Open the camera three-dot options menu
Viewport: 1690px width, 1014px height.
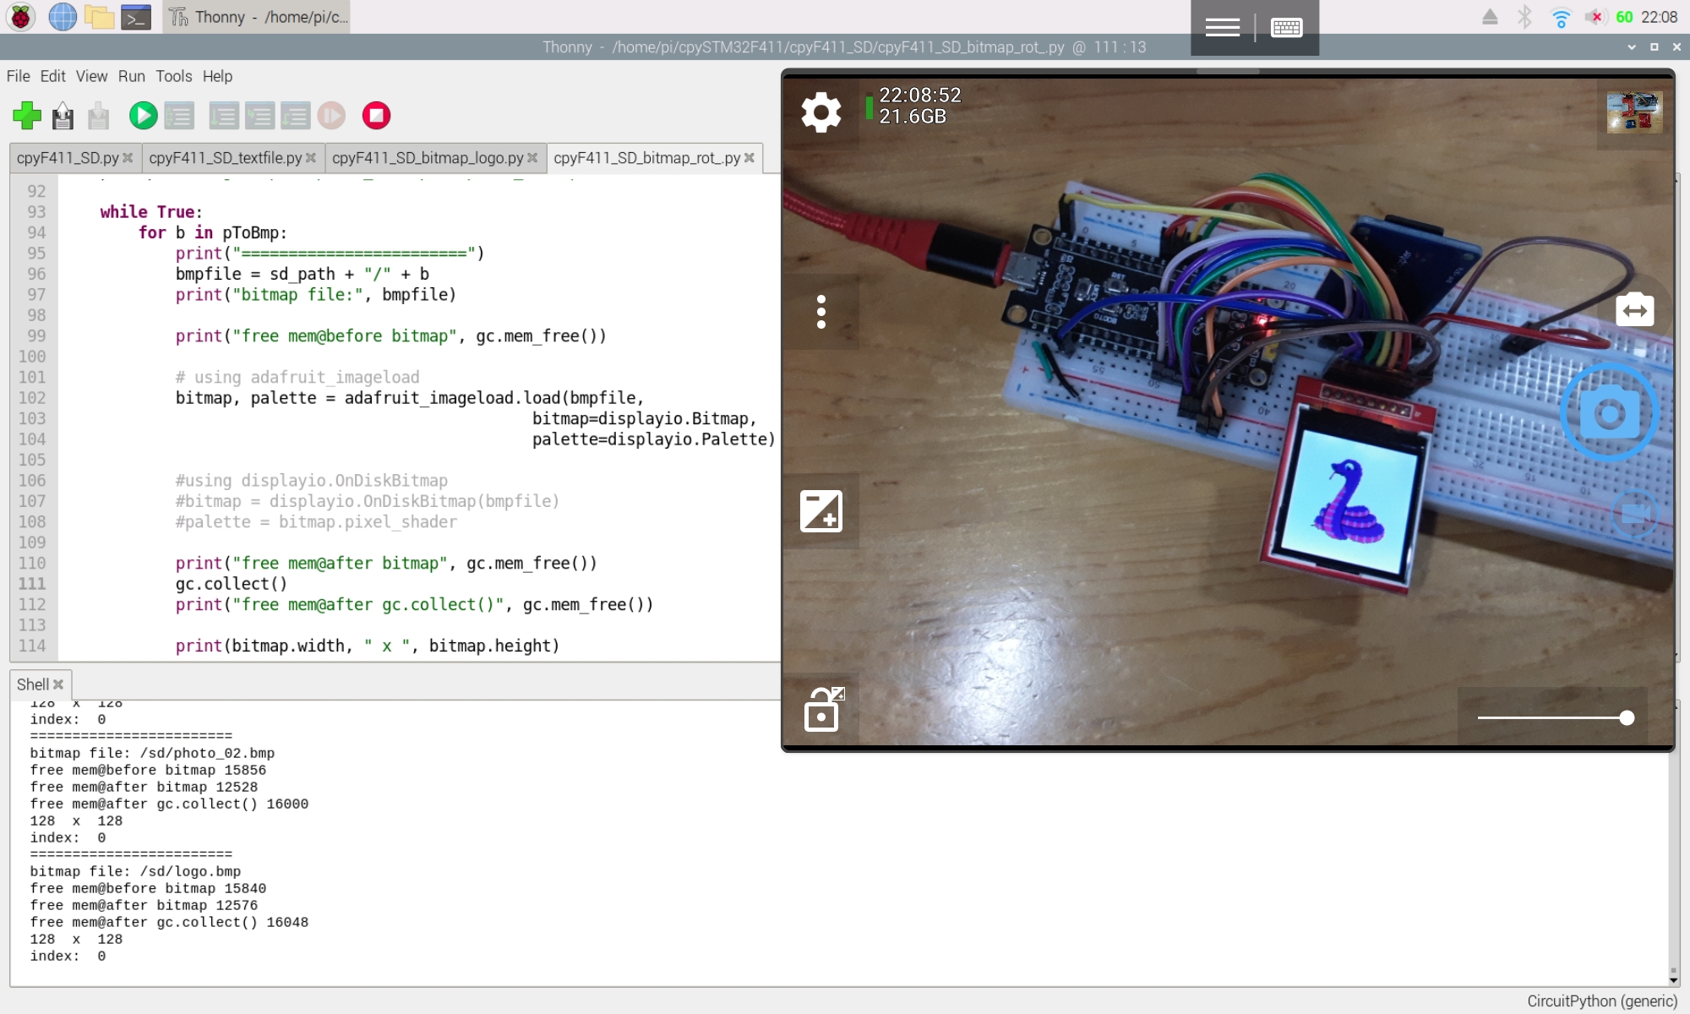(x=820, y=312)
